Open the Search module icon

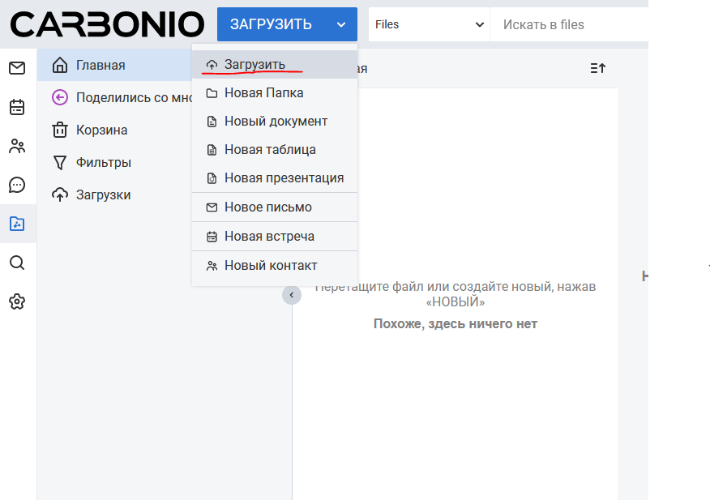pos(17,263)
